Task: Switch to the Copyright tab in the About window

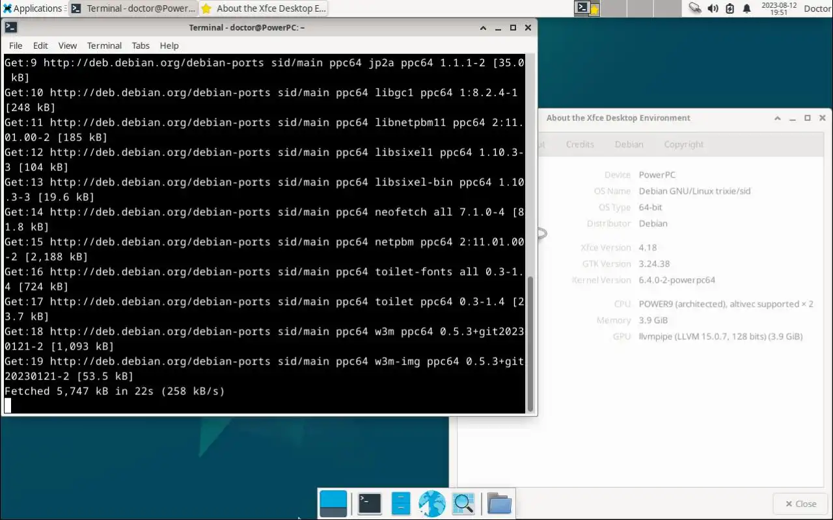Action: [684, 144]
